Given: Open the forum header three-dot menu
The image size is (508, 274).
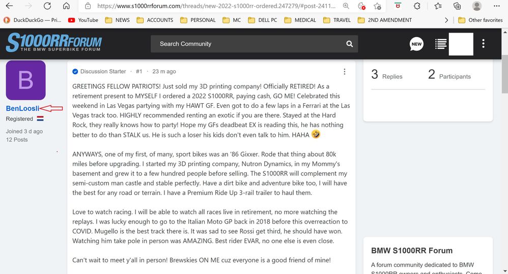Looking at the screenshot, I should 483,44.
